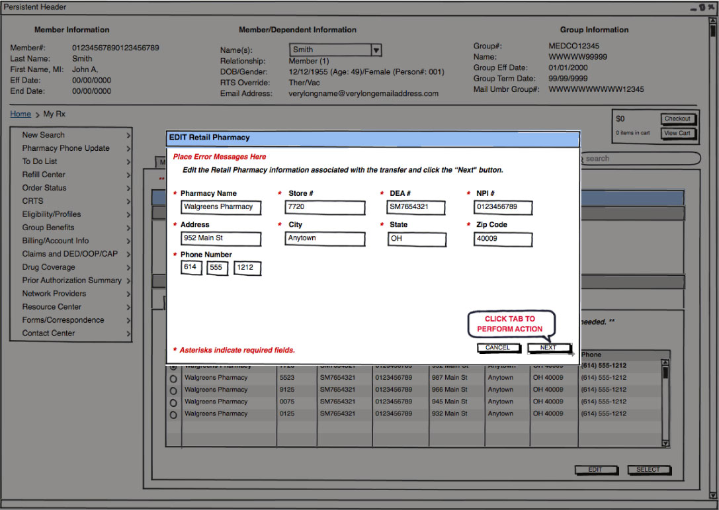The height and width of the screenshot is (510, 719).
Task: Click the "My Rx" breadcrumb text
Action: coord(54,114)
